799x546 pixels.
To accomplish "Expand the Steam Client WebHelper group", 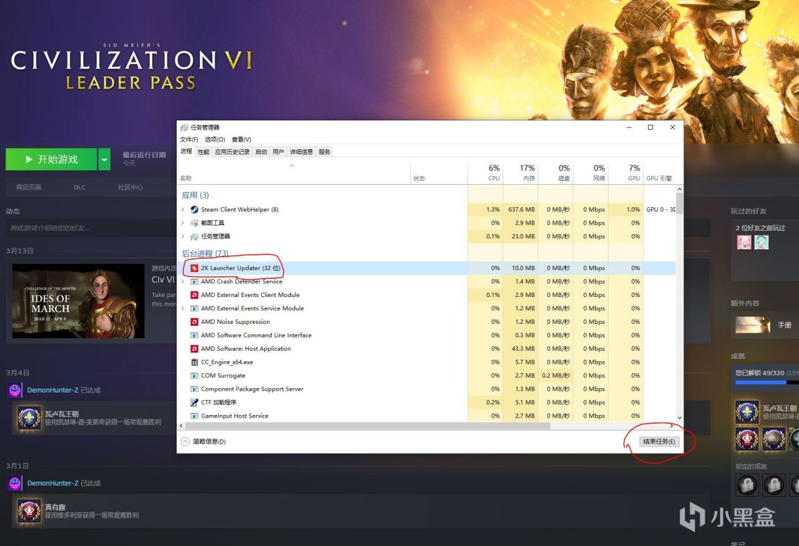I will click(183, 210).
